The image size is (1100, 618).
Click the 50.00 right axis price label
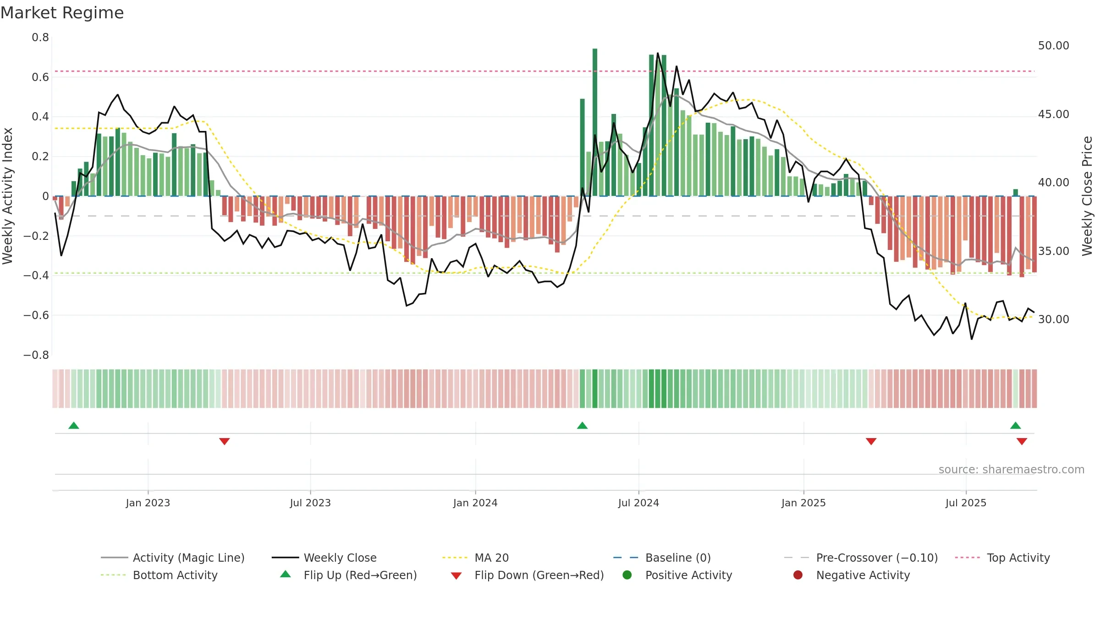tap(1054, 46)
